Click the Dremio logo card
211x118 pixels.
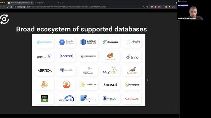click(x=110, y=42)
